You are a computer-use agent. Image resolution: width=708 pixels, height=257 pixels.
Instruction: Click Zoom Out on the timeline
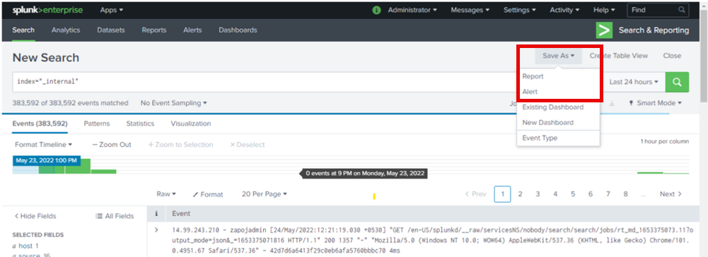point(112,145)
